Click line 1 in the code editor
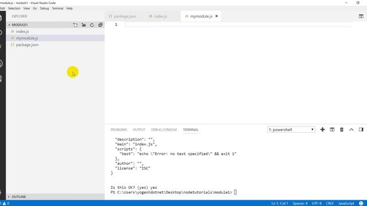The height and width of the screenshot is (206, 367). pos(239,25)
